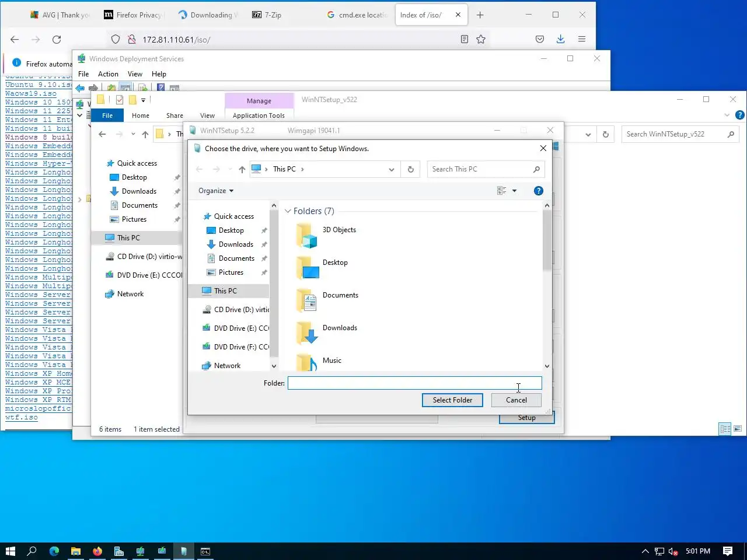Click the Search This PC box
This screenshot has height=560, width=747.
(486, 169)
